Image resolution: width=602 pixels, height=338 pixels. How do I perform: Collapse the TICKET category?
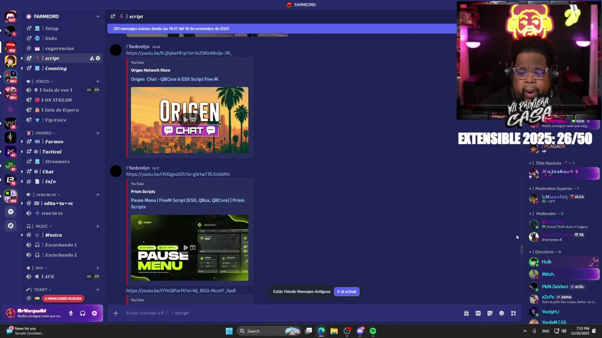click(x=41, y=290)
